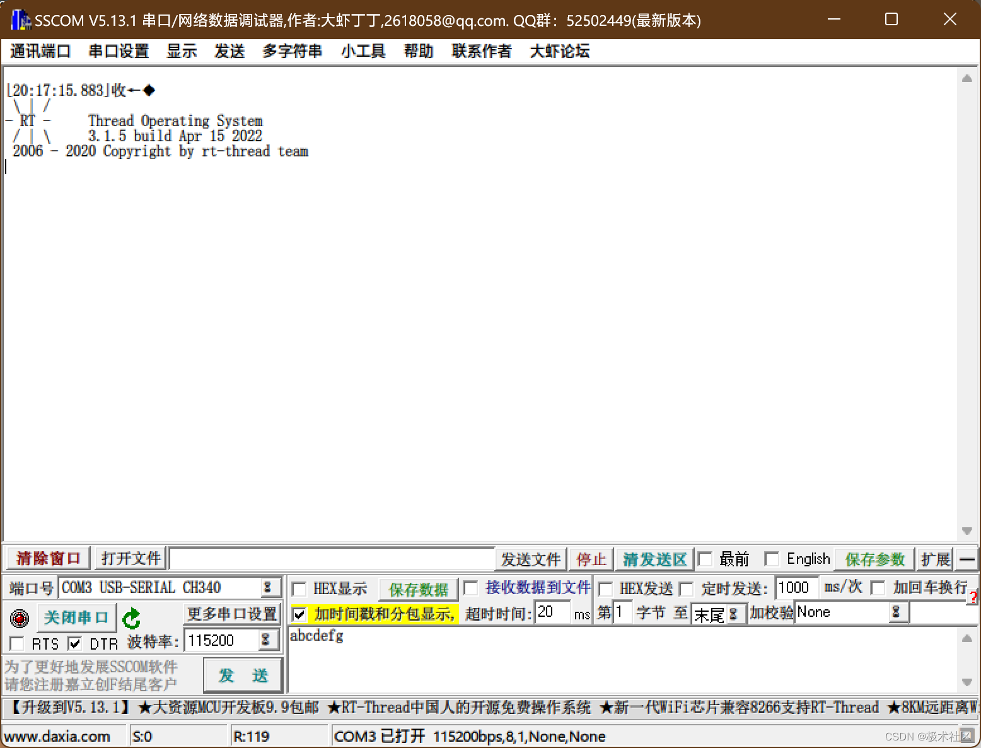
Task: Click the 发送文件 button
Action: pyautogui.click(x=531, y=559)
